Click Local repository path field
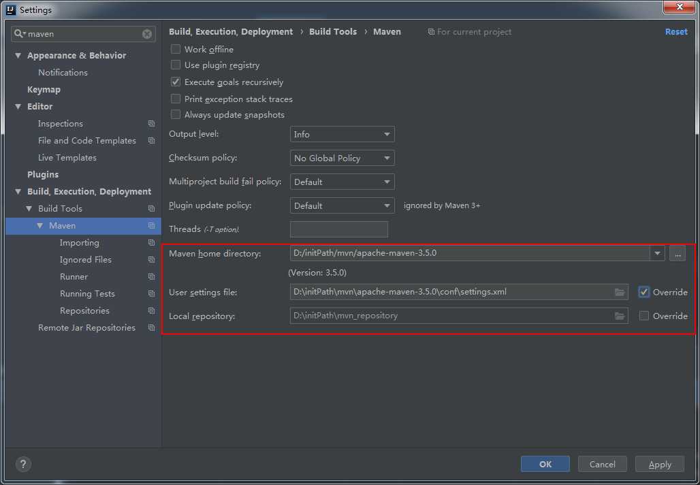700x485 pixels. pyautogui.click(x=459, y=316)
